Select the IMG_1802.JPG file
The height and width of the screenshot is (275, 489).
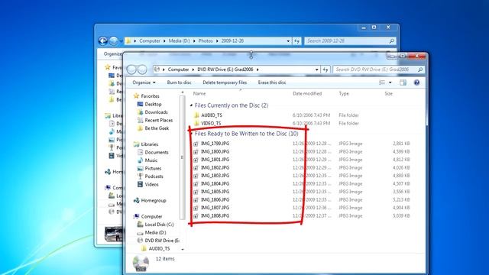coord(215,167)
